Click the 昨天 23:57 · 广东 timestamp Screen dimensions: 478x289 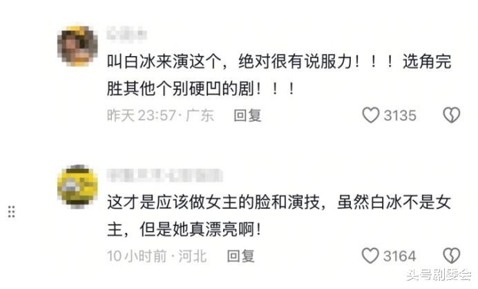pyautogui.click(x=160, y=115)
